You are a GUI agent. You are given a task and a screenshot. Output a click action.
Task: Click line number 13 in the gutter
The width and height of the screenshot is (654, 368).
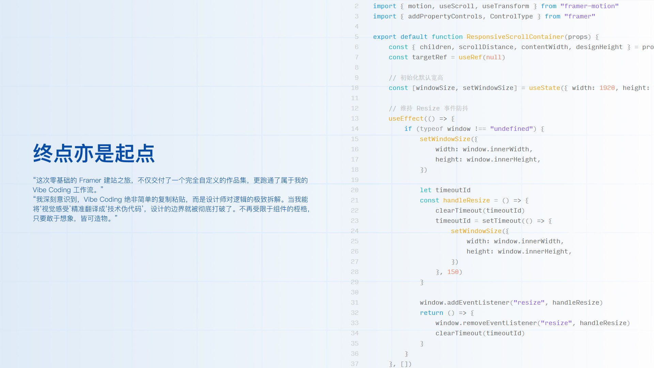[x=355, y=119]
